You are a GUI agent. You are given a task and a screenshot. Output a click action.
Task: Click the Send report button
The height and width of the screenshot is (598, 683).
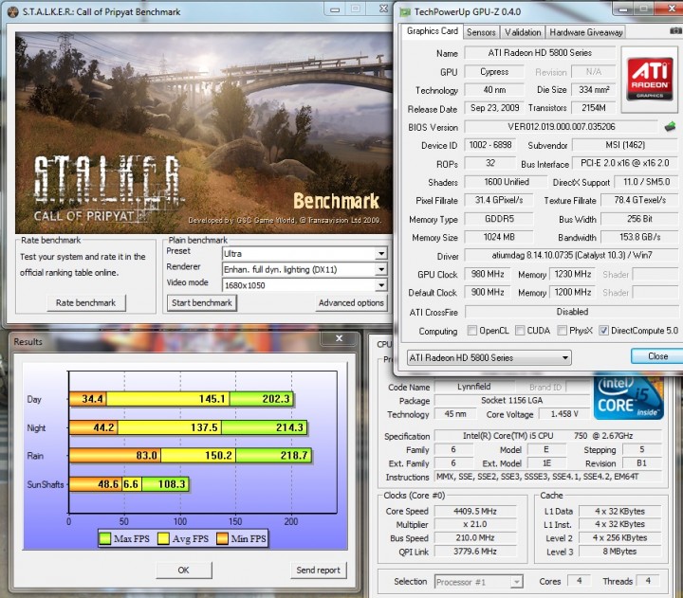coord(319,571)
